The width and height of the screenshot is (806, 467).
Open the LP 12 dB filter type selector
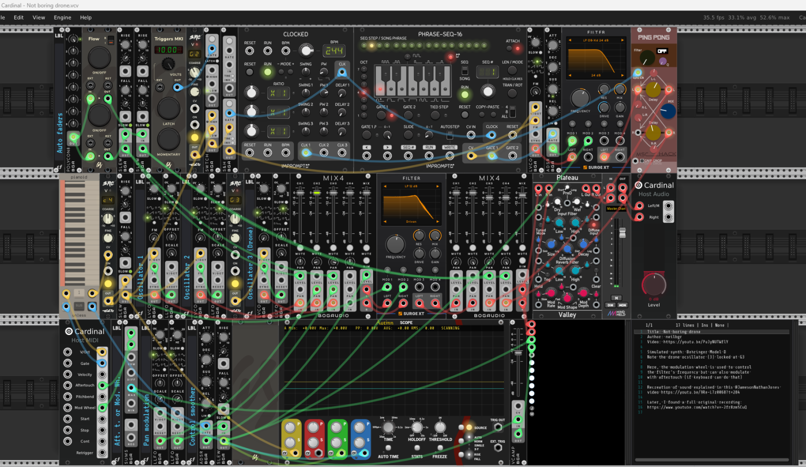coord(411,186)
